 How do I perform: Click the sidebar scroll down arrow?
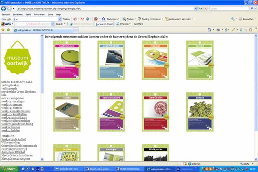42,159
